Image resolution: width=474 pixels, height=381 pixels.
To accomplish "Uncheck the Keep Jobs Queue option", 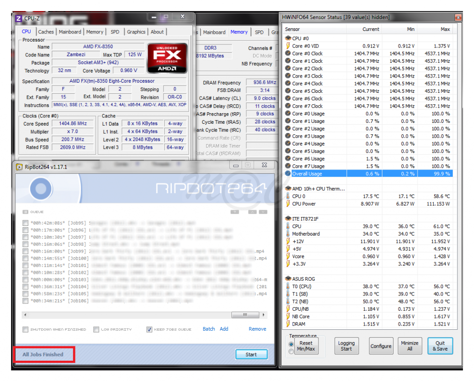I will 149,329.
